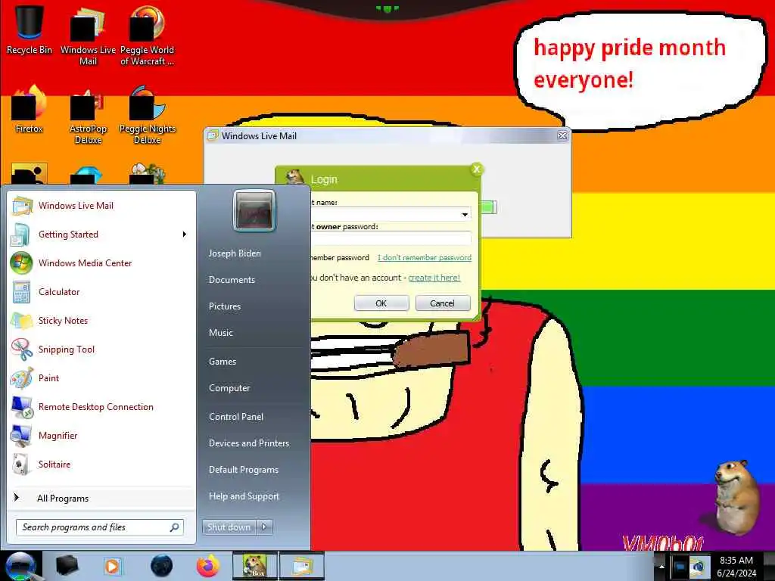This screenshot has width=775, height=581.
Task: Click OK in the Login dialog
Action: coord(381,303)
